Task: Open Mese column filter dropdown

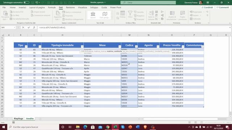Action: tap(120, 47)
